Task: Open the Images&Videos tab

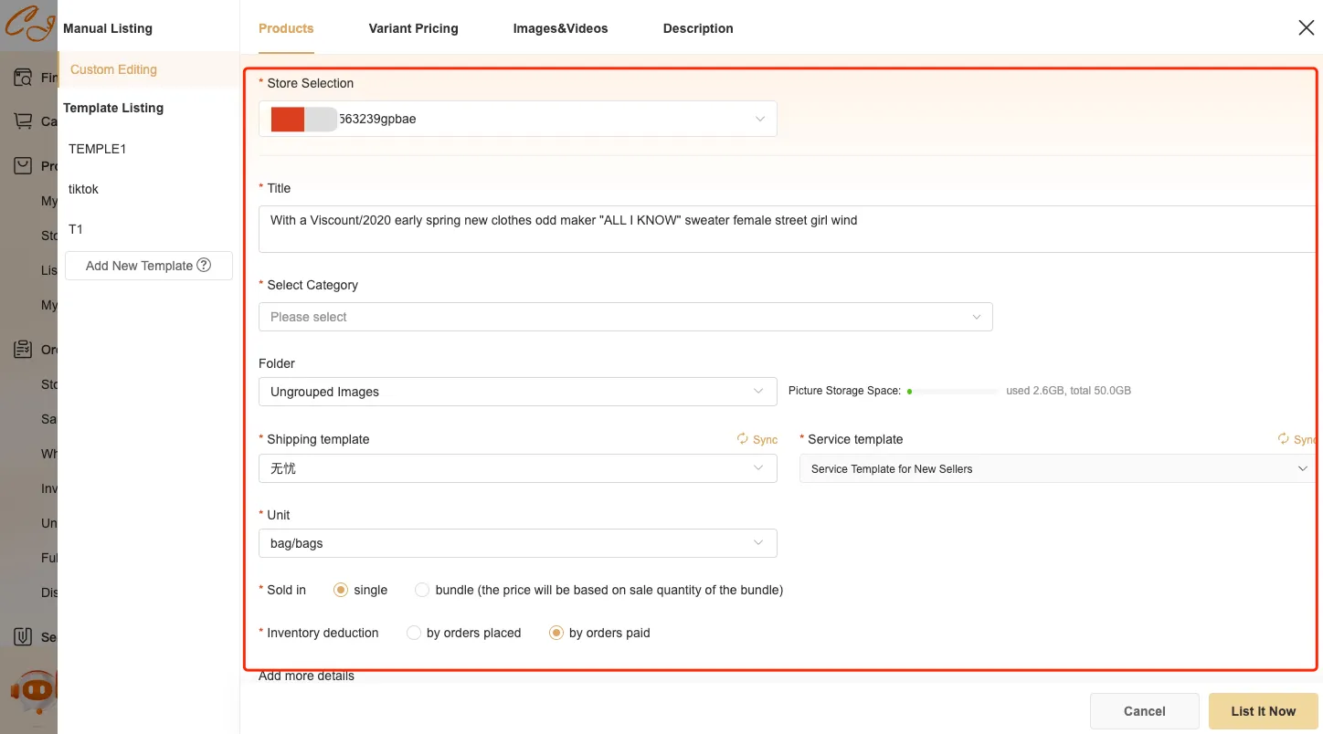Action: (560, 28)
